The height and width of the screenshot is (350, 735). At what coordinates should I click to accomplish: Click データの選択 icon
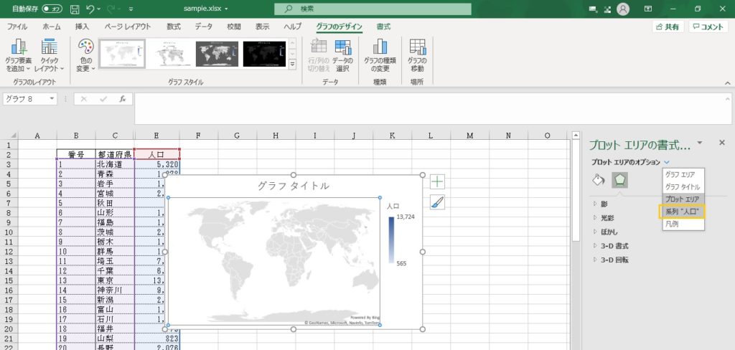pyautogui.click(x=342, y=48)
